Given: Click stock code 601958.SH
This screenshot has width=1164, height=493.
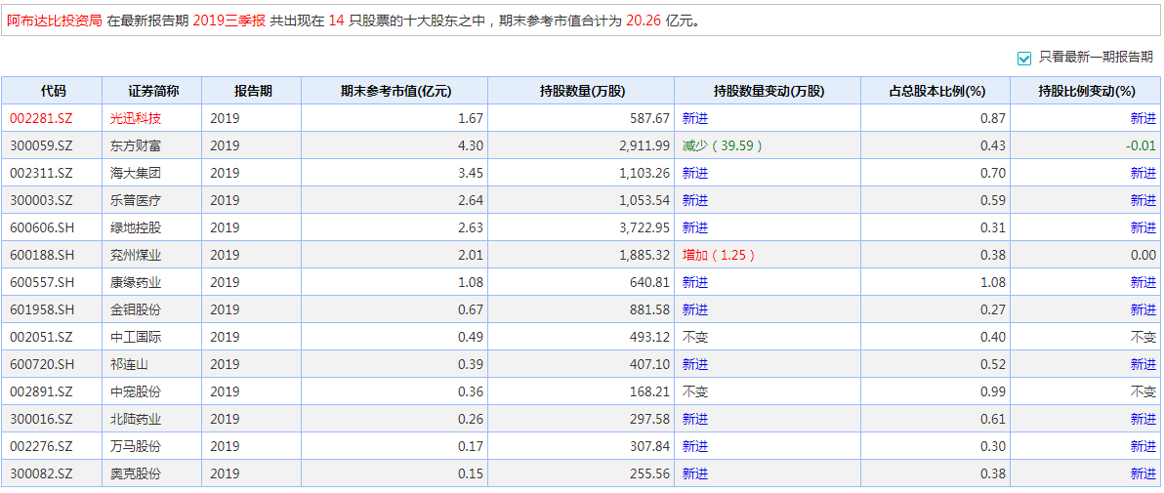Looking at the screenshot, I should 41,309.
